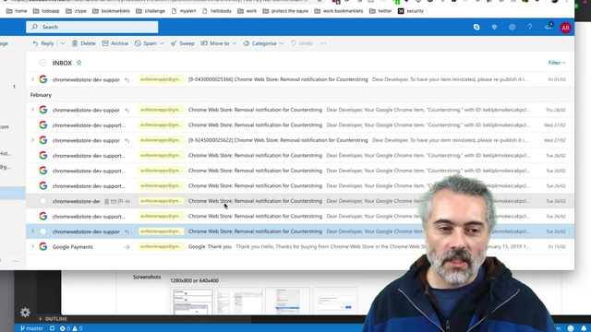The image size is (591, 332).
Task: Flag the hovered email message
Action: 121,201
